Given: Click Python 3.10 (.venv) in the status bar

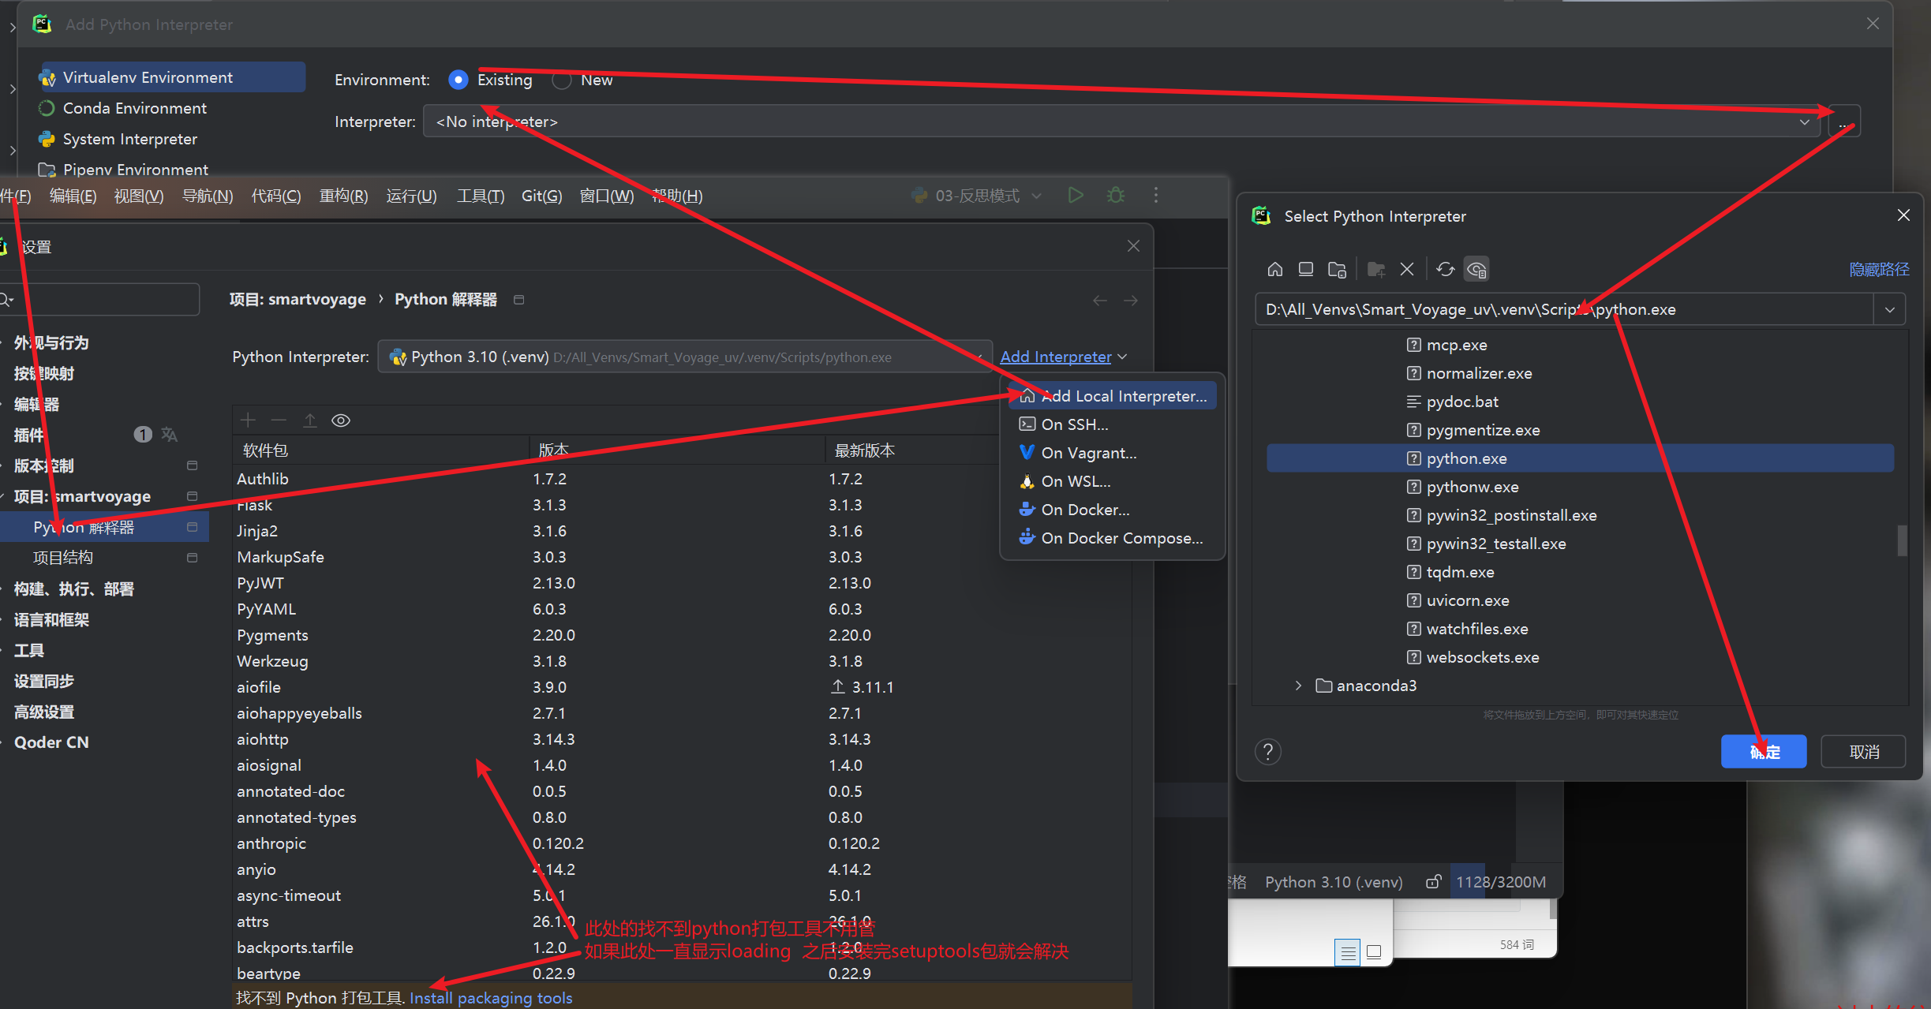Looking at the screenshot, I should (1334, 882).
